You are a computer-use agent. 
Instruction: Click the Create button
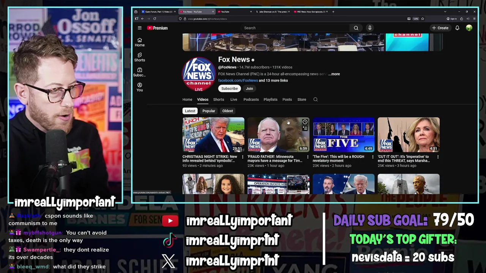tap(440, 28)
